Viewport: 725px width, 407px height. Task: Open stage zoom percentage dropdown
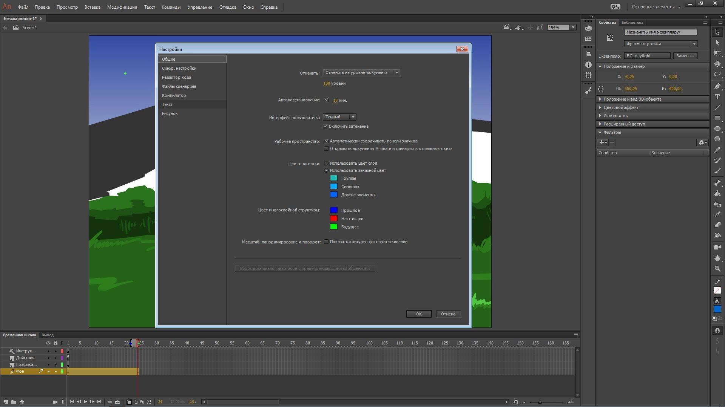point(573,28)
